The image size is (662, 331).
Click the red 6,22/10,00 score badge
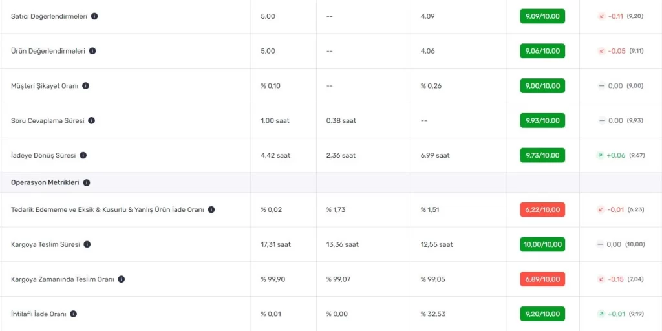[542, 209]
